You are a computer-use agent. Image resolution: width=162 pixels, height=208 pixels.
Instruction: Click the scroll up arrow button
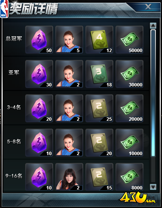(153, 25)
